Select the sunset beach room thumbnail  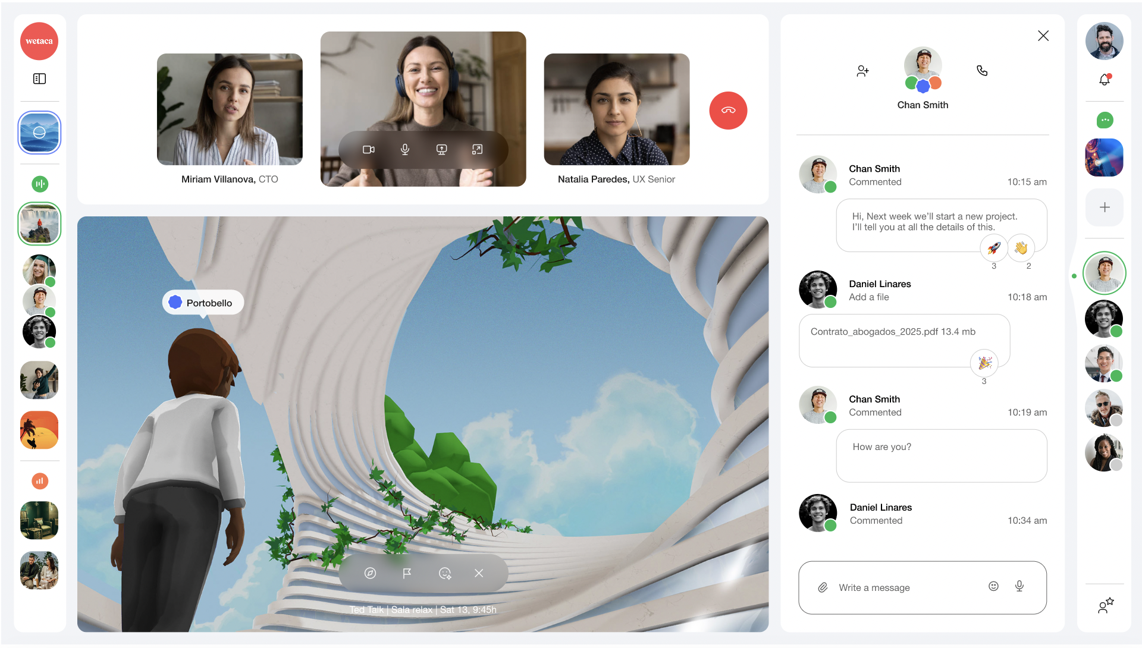[x=39, y=430]
